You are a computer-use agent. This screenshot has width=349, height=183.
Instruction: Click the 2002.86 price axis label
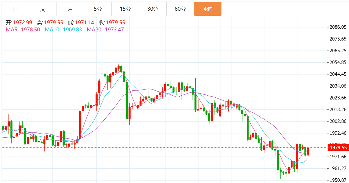[x=338, y=121]
